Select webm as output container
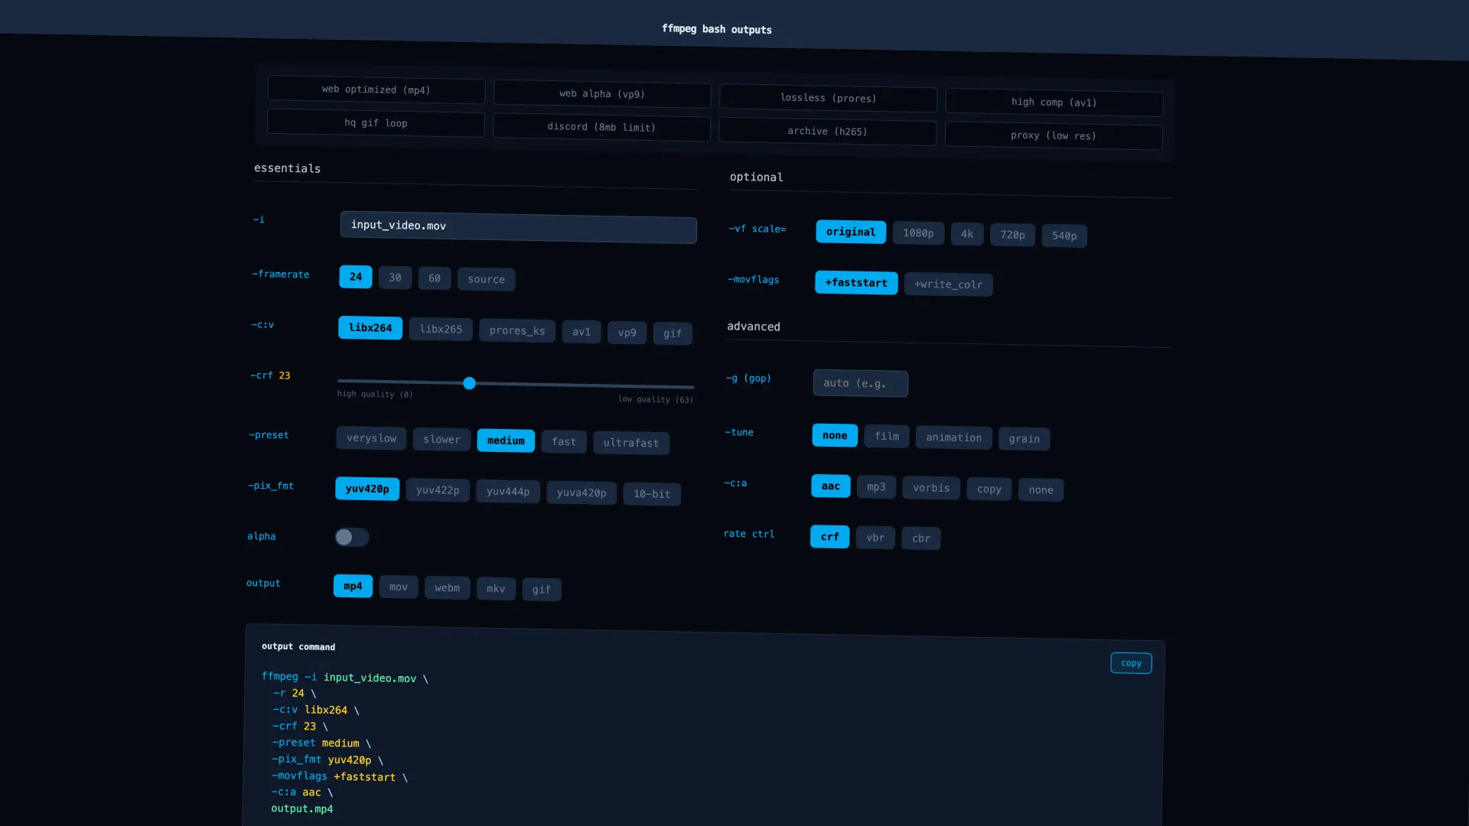1469x826 pixels. [447, 587]
